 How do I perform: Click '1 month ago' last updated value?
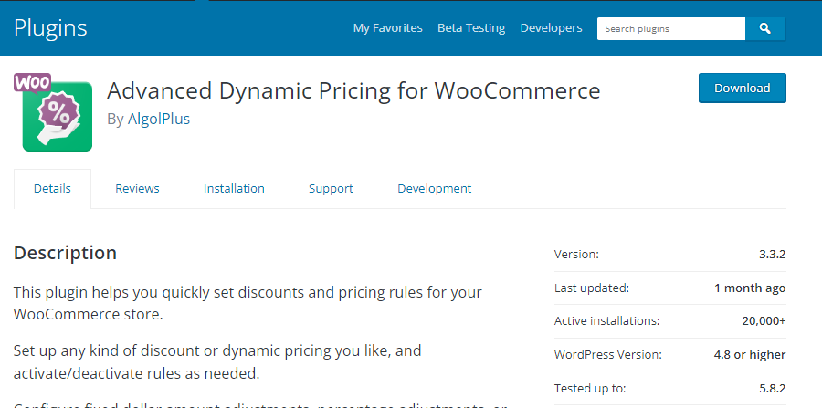tap(750, 288)
